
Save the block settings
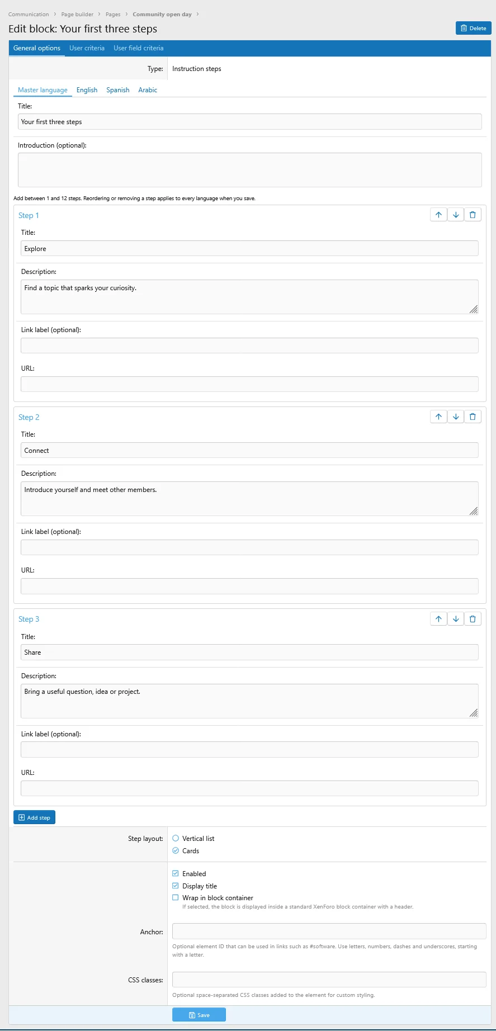[199, 1015]
